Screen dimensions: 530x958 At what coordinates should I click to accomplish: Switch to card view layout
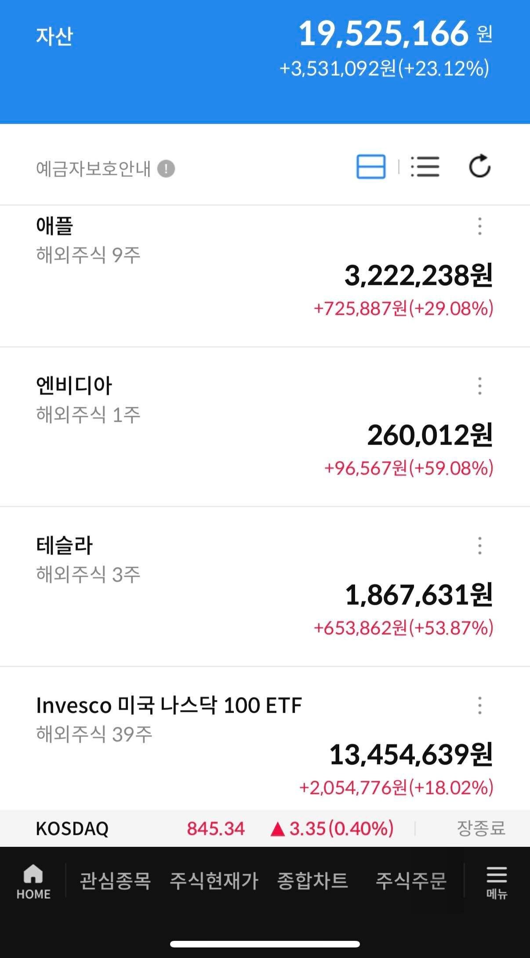(371, 167)
